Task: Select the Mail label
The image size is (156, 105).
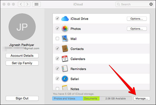Action: pyautogui.click(x=74, y=39)
